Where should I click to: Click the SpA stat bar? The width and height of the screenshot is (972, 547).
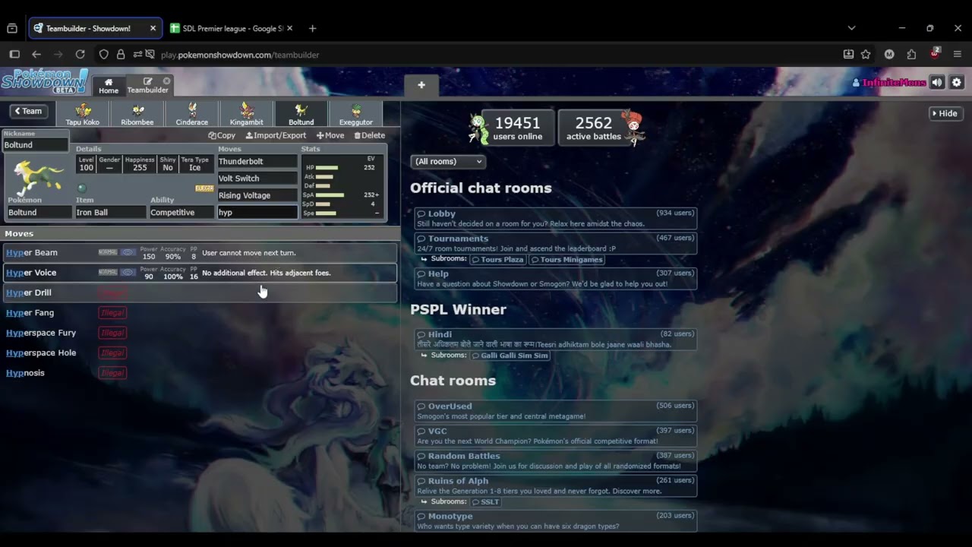[x=330, y=195]
